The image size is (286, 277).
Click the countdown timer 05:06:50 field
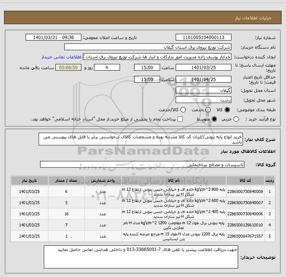(68, 67)
